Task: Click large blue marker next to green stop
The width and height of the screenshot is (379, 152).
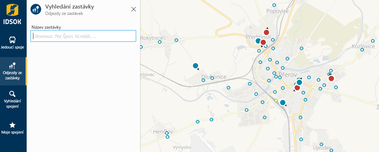Action: tap(283, 103)
